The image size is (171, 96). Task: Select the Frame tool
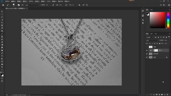[x=2, y=25]
